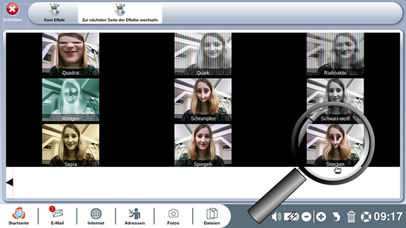
Task: Open the Startseite home icon
Action: click(19, 216)
